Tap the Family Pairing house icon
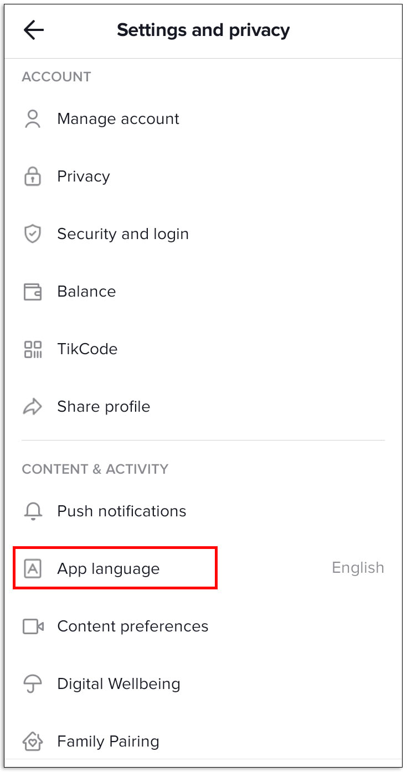The height and width of the screenshot is (772, 407). click(x=33, y=742)
